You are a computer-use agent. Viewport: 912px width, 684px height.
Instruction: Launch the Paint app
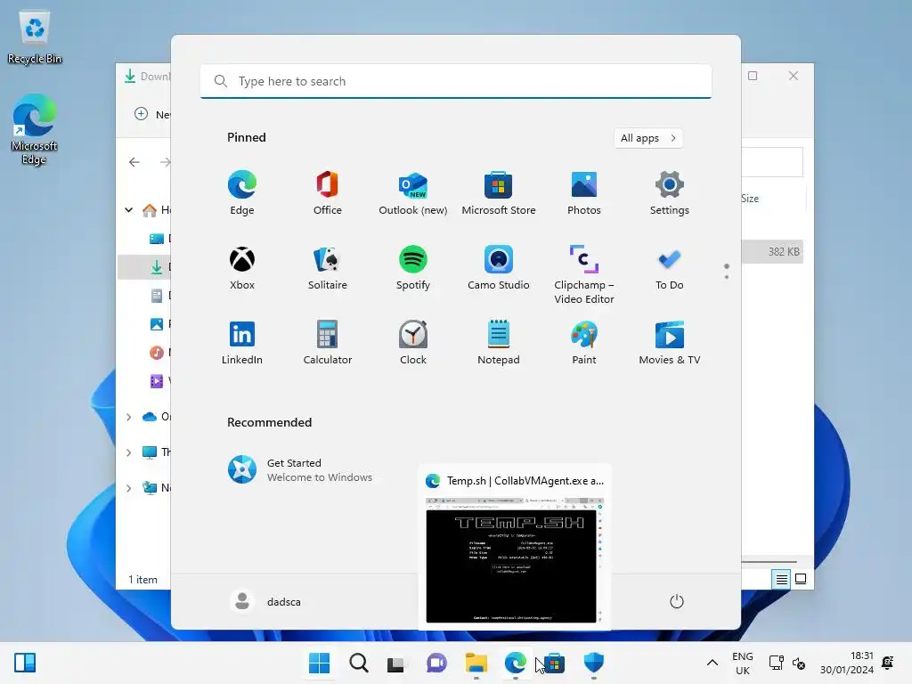[x=584, y=343]
